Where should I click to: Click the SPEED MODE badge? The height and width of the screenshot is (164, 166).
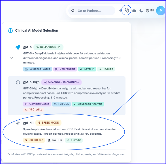pos(48,123)
